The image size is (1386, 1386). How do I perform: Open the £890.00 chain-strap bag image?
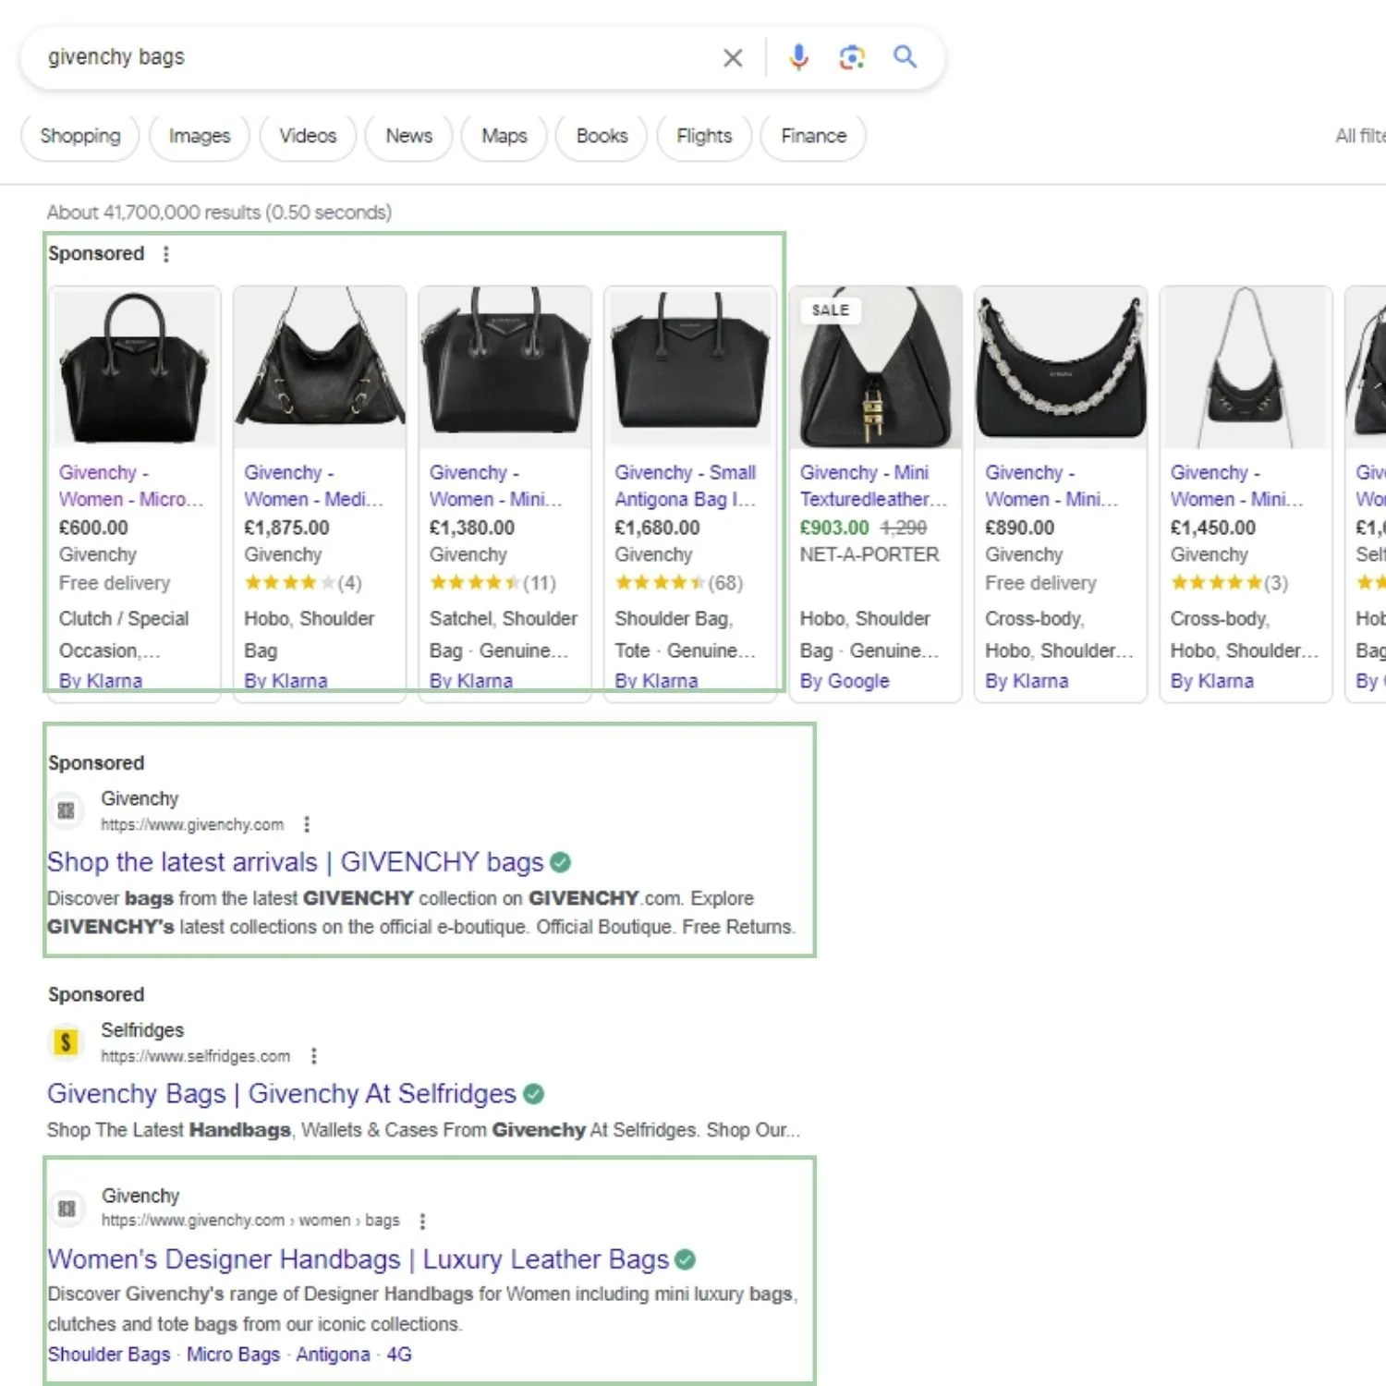click(1061, 368)
